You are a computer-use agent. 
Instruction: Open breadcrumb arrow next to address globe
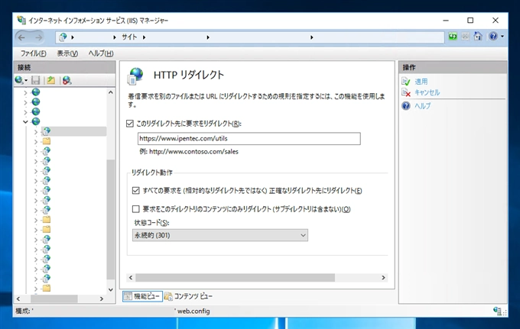[73, 37]
